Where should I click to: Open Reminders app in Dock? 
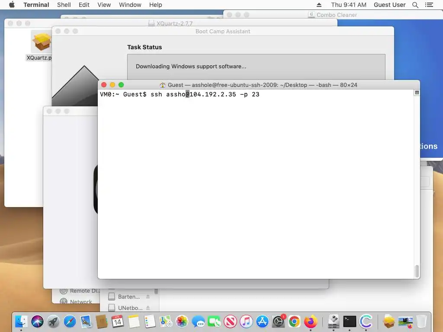[x=150, y=321]
